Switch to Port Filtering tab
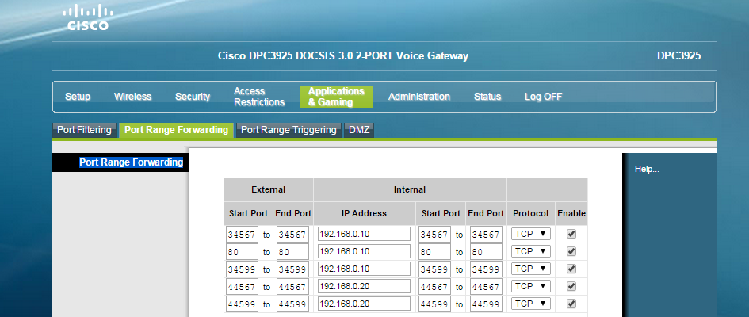This screenshot has height=317, width=749. point(84,130)
